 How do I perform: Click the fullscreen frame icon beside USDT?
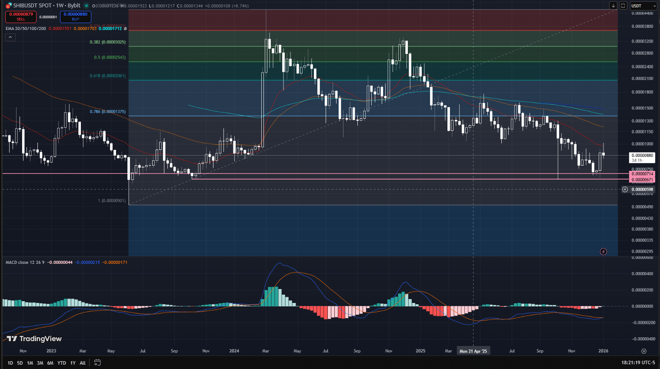point(623,6)
